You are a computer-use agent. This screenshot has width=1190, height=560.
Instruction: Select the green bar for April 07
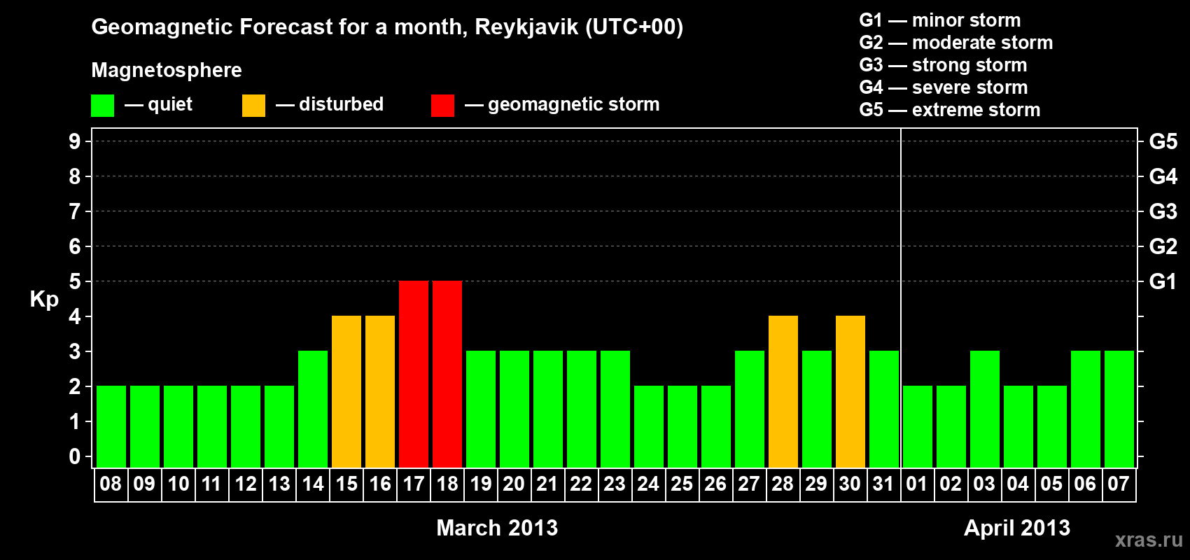pyautogui.click(x=1119, y=409)
